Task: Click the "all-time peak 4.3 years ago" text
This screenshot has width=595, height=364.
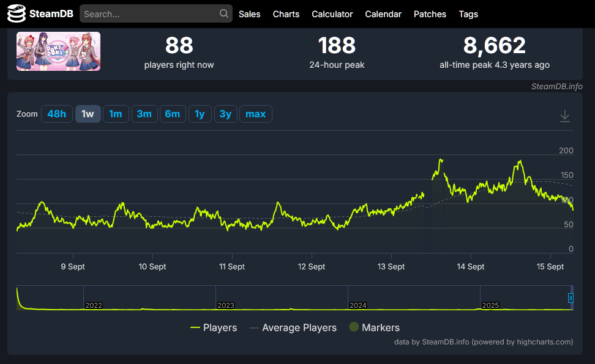Action: pos(495,65)
